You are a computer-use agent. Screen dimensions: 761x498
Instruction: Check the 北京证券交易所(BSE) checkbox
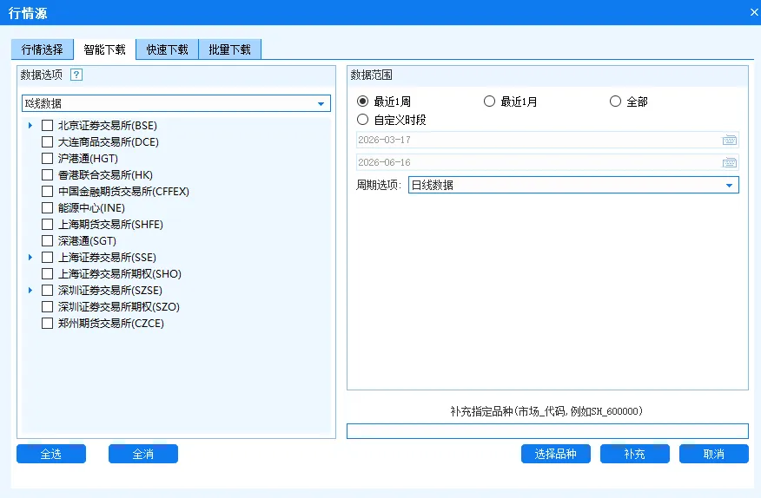(x=47, y=126)
